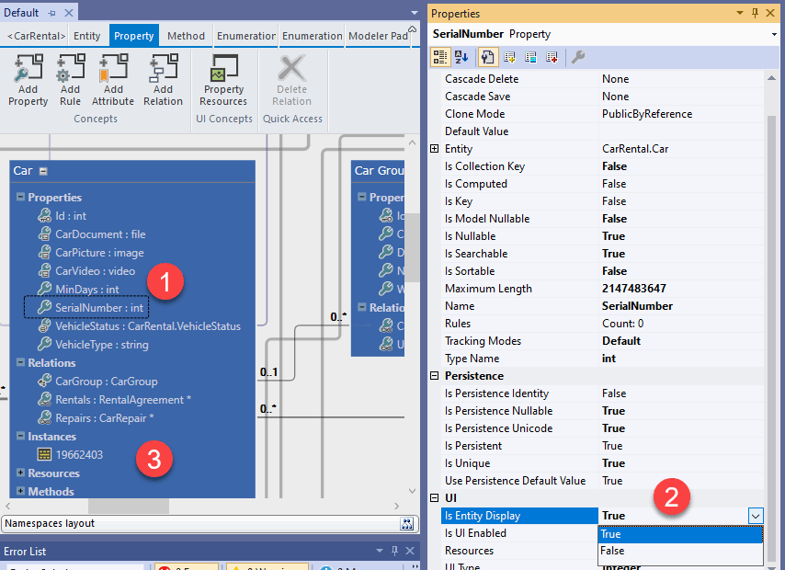Click the categorized view icon in Properties
This screenshot has width=785, height=570.
coord(440,57)
